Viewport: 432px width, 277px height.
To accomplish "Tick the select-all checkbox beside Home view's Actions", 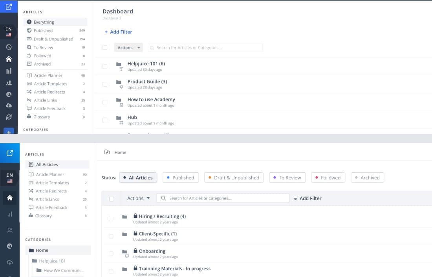I will coord(112,199).
